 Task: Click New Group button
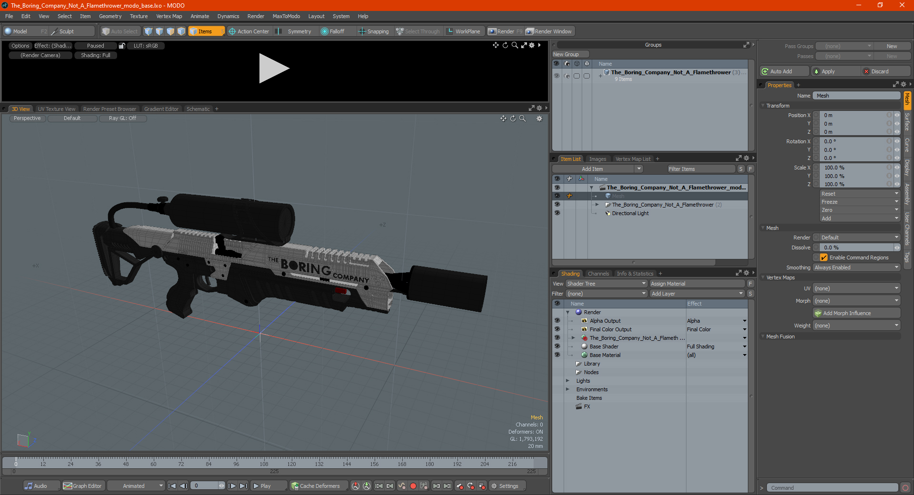tap(571, 54)
